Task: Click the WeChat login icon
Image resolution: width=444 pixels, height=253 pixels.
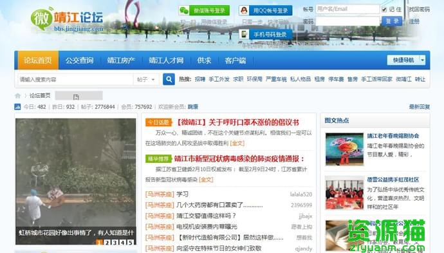Action: pos(184,11)
